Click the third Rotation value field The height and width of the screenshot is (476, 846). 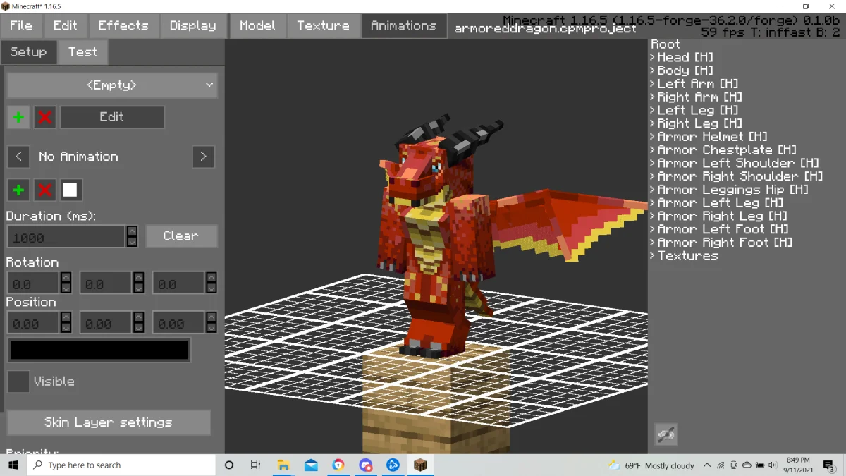tap(178, 283)
